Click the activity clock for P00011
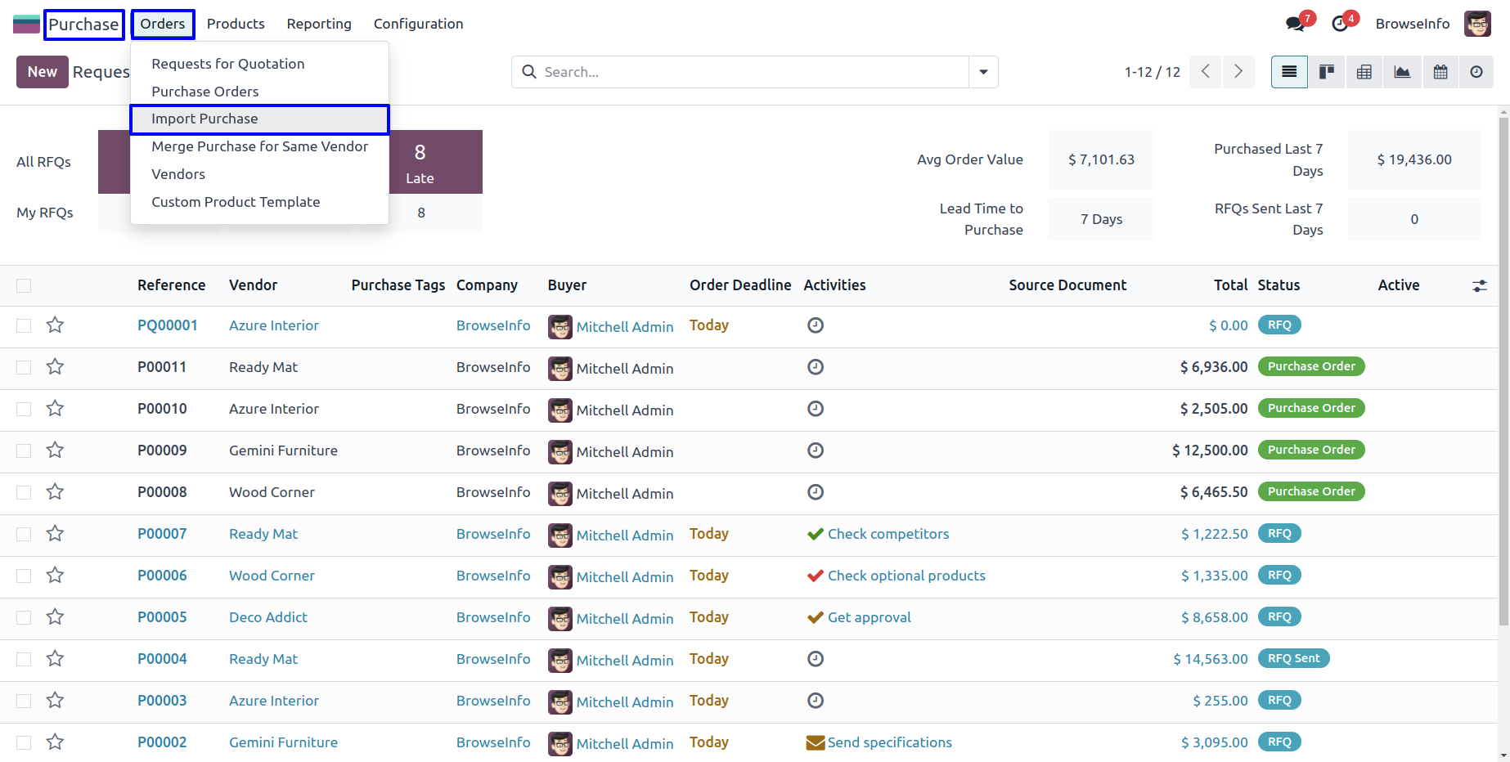The height and width of the screenshot is (762, 1510). [x=816, y=367]
